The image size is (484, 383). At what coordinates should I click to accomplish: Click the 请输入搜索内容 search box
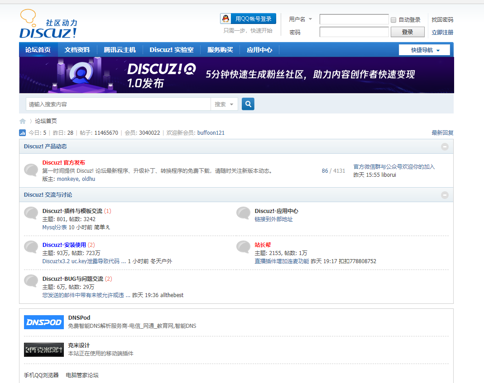click(119, 104)
